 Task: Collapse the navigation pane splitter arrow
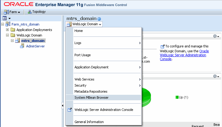(63, 105)
